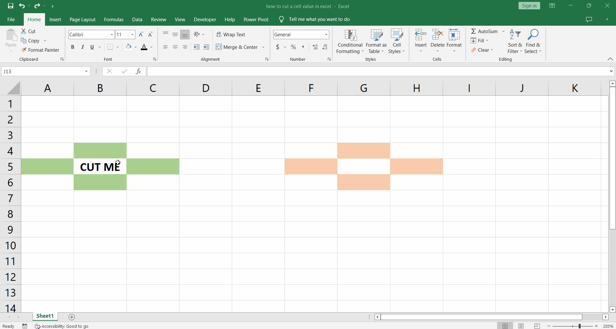Screen dimensions: 616x329
Task: Click Increase Decimal icon
Action: click(x=315, y=47)
